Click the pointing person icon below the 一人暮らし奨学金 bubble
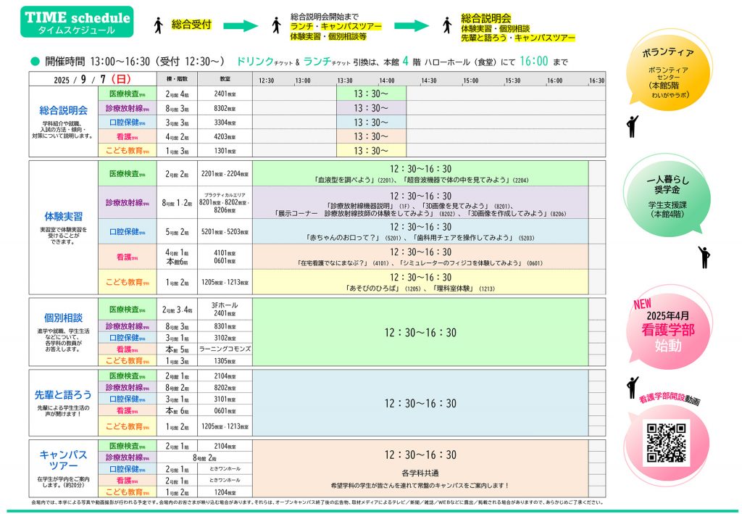This screenshot has height=514, width=742. pyautogui.click(x=704, y=257)
